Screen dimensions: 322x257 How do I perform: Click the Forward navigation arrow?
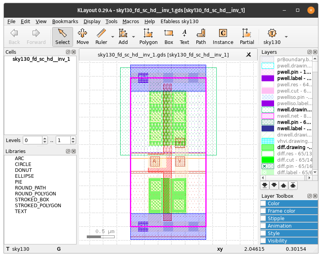click(36, 37)
